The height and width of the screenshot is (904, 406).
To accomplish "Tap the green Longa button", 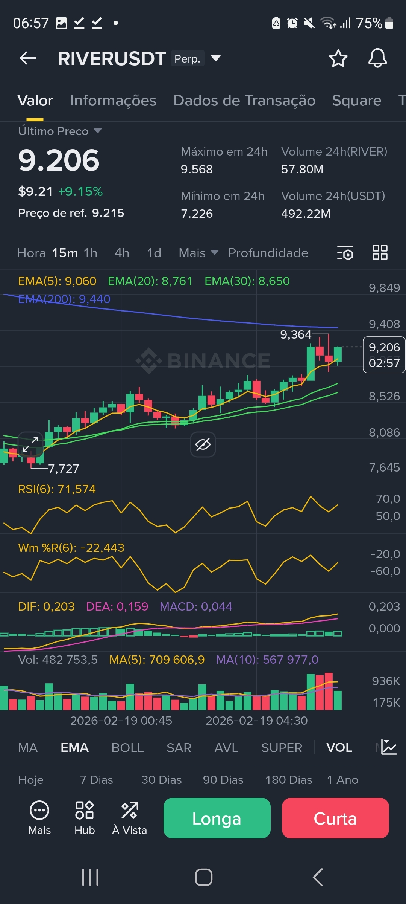I will 217,818.
